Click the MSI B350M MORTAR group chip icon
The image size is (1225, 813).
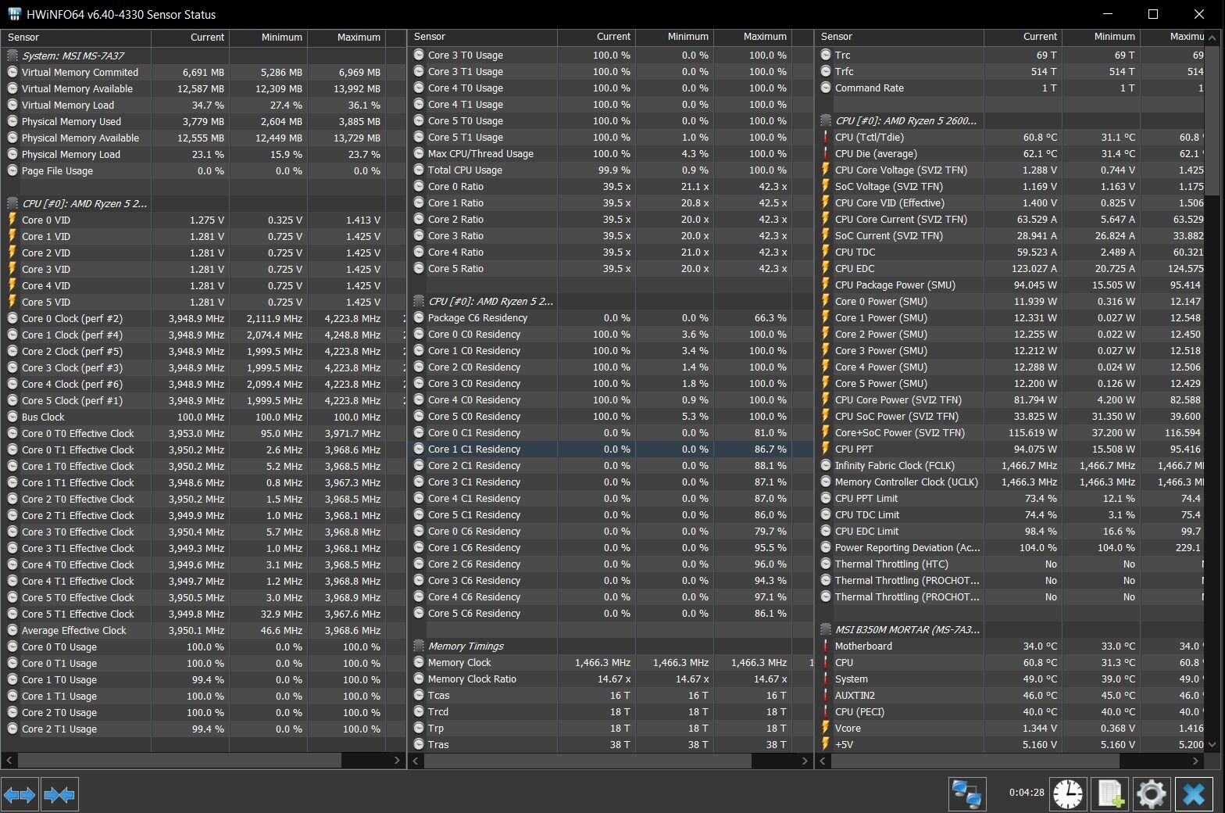pyautogui.click(x=826, y=629)
